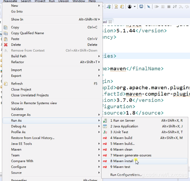Open the Maven submenu
Screen dimensions: 190x181
pos(55,149)
